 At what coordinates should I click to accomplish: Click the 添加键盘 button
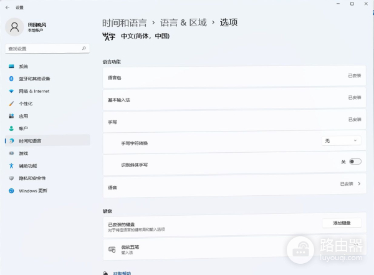pyautogui.click(x=342, y=223)
